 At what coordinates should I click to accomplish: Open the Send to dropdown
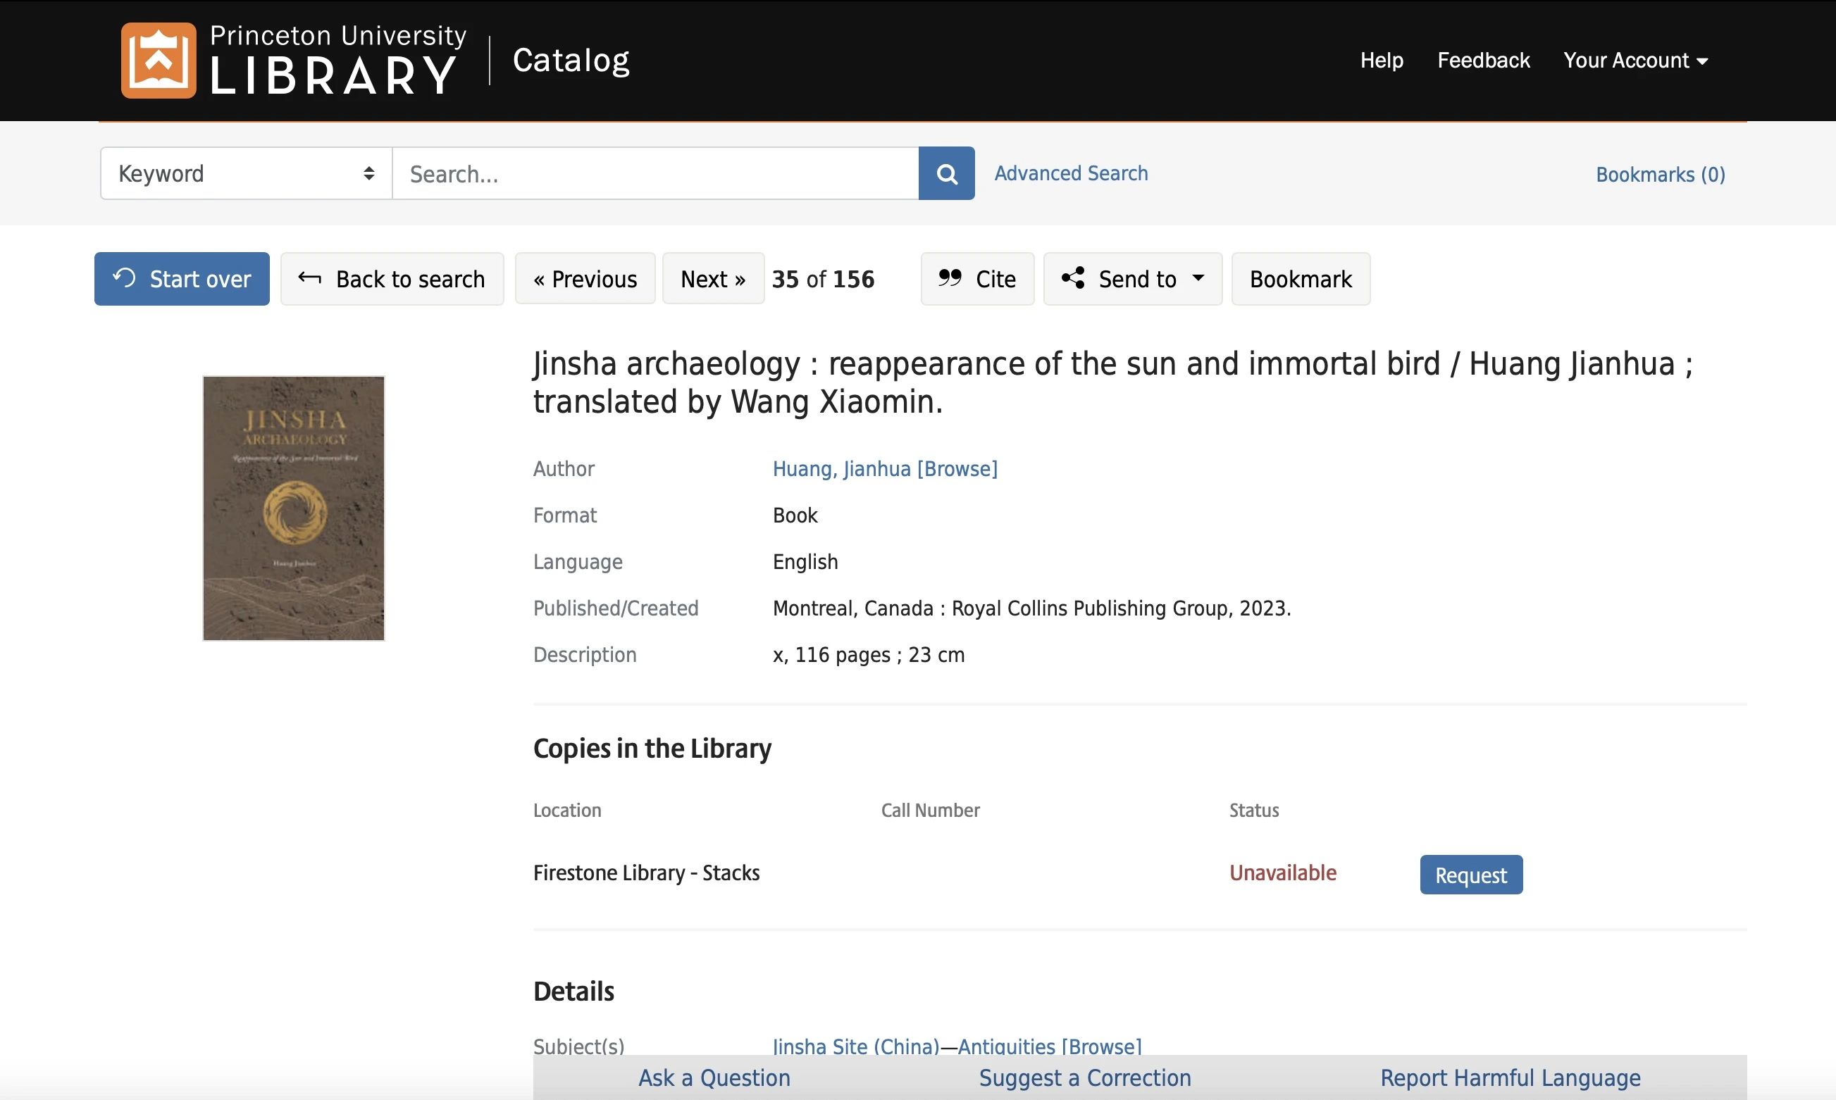pyautogui.click(x=1131, y=279)
